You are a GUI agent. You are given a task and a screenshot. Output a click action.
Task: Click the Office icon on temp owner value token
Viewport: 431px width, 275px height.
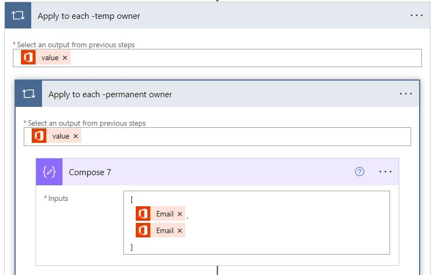pos(29,57)
